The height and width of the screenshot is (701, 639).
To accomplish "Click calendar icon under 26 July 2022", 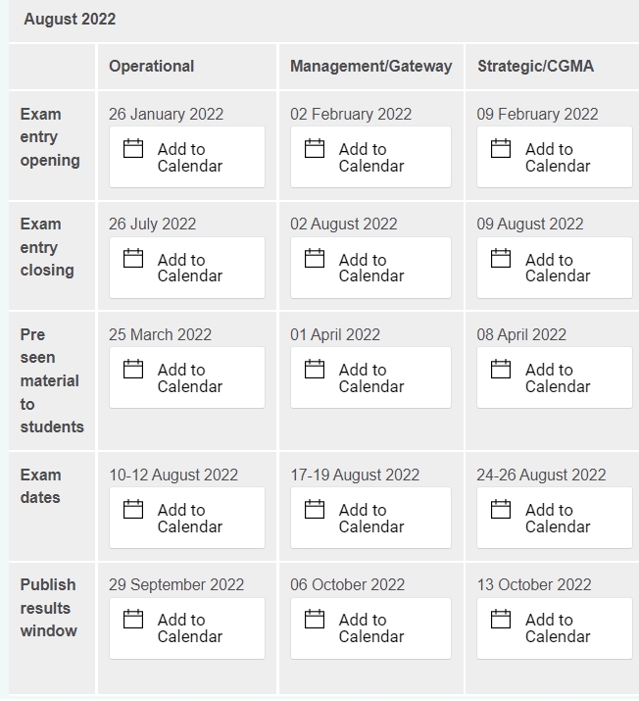I will click(133, 259).
